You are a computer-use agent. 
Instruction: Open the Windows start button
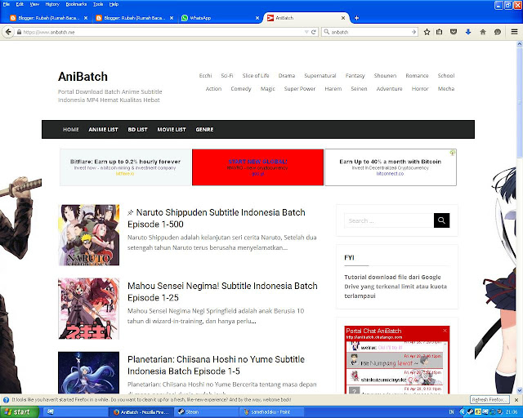(x=20, y=412)
